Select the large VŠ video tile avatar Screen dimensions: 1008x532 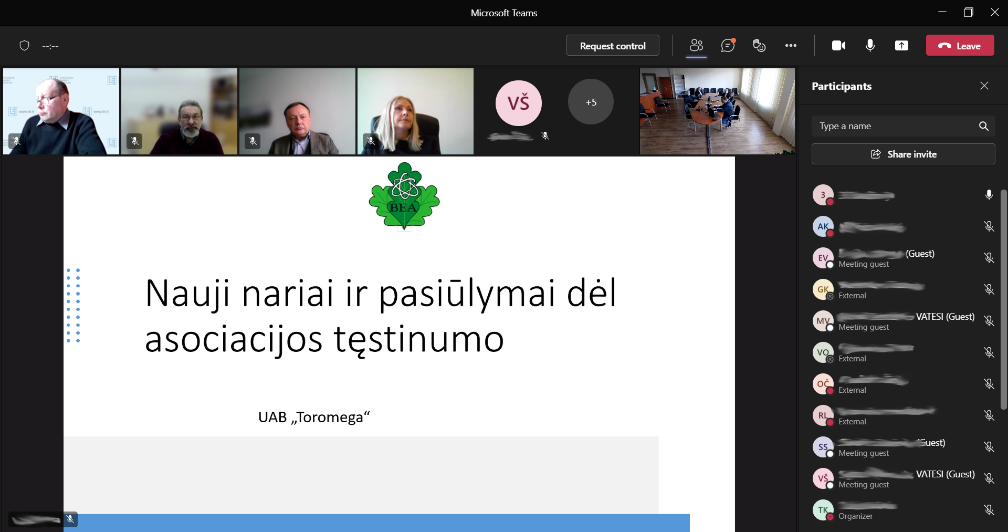[x=518, y=103]
